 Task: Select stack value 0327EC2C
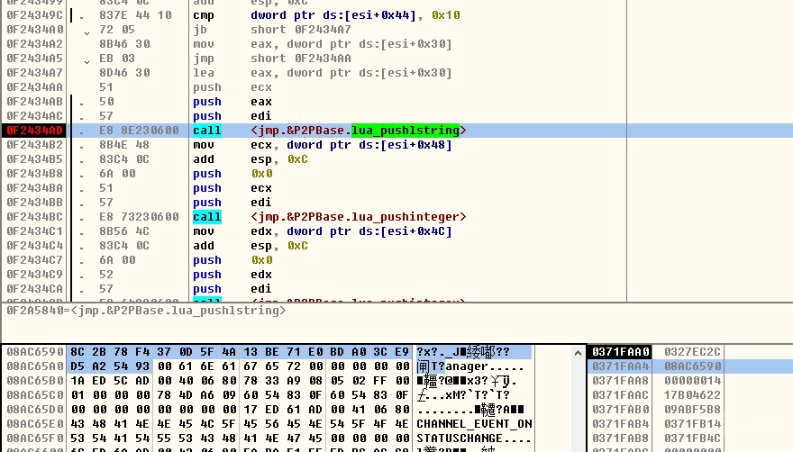coord(692,352)
